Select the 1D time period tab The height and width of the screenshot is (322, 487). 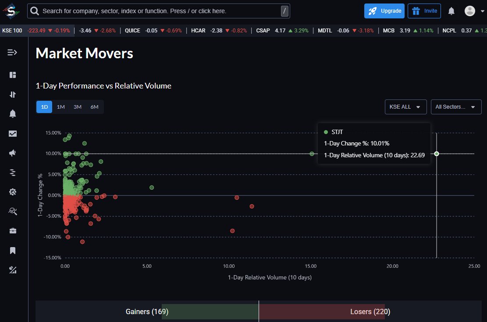tap(44, 107)
